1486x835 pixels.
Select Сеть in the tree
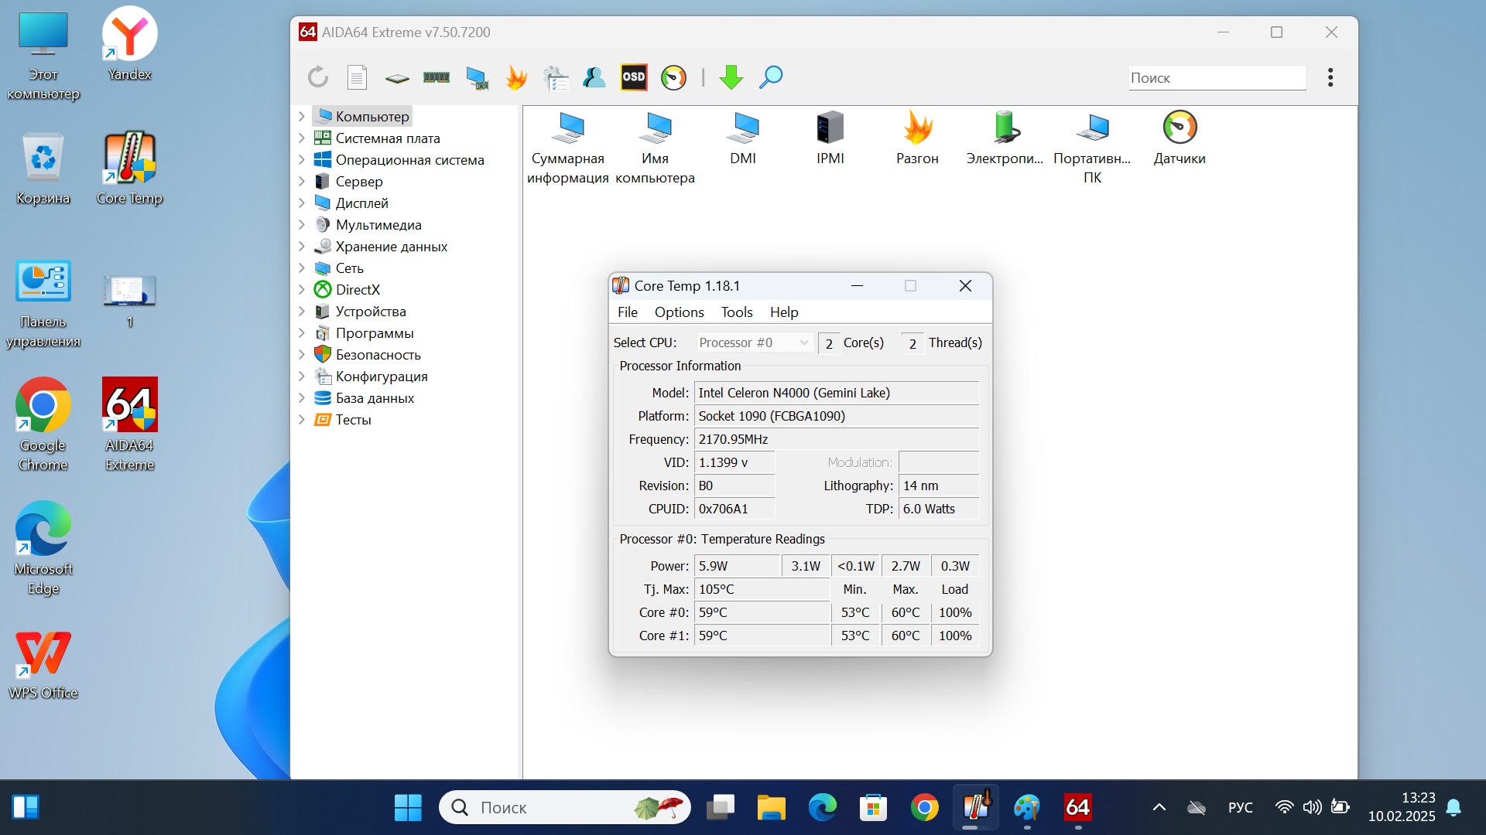(x=349, y=268)
